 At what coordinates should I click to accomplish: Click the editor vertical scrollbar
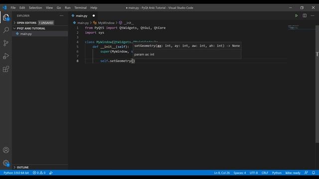[x=317, y=84]
